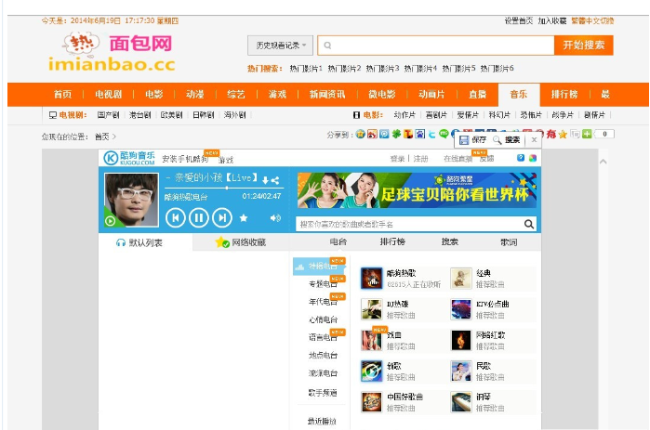The height and width of the screenshot is (430, 650).
Task: Open the 首页 navigation item
Action: point(62,95)
